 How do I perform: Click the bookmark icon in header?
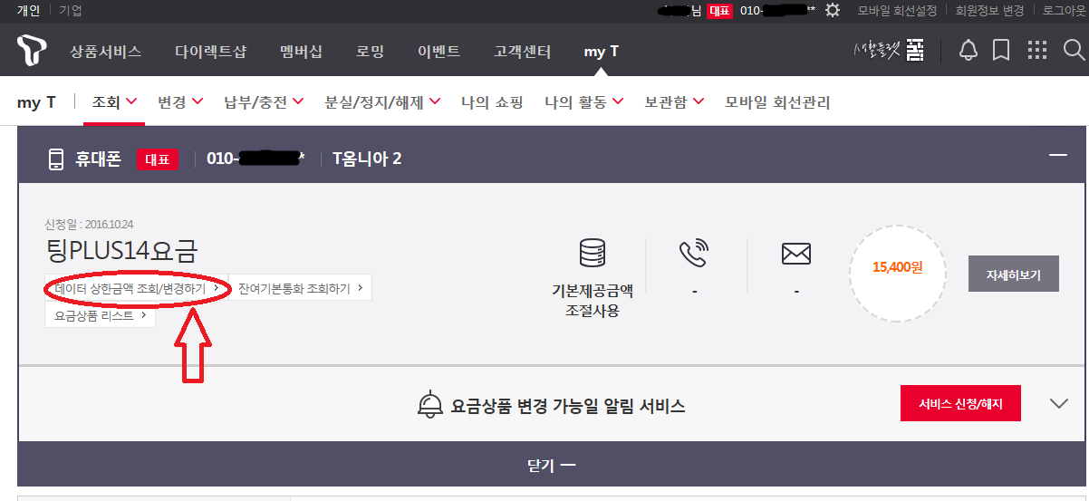pos(1001,51)
